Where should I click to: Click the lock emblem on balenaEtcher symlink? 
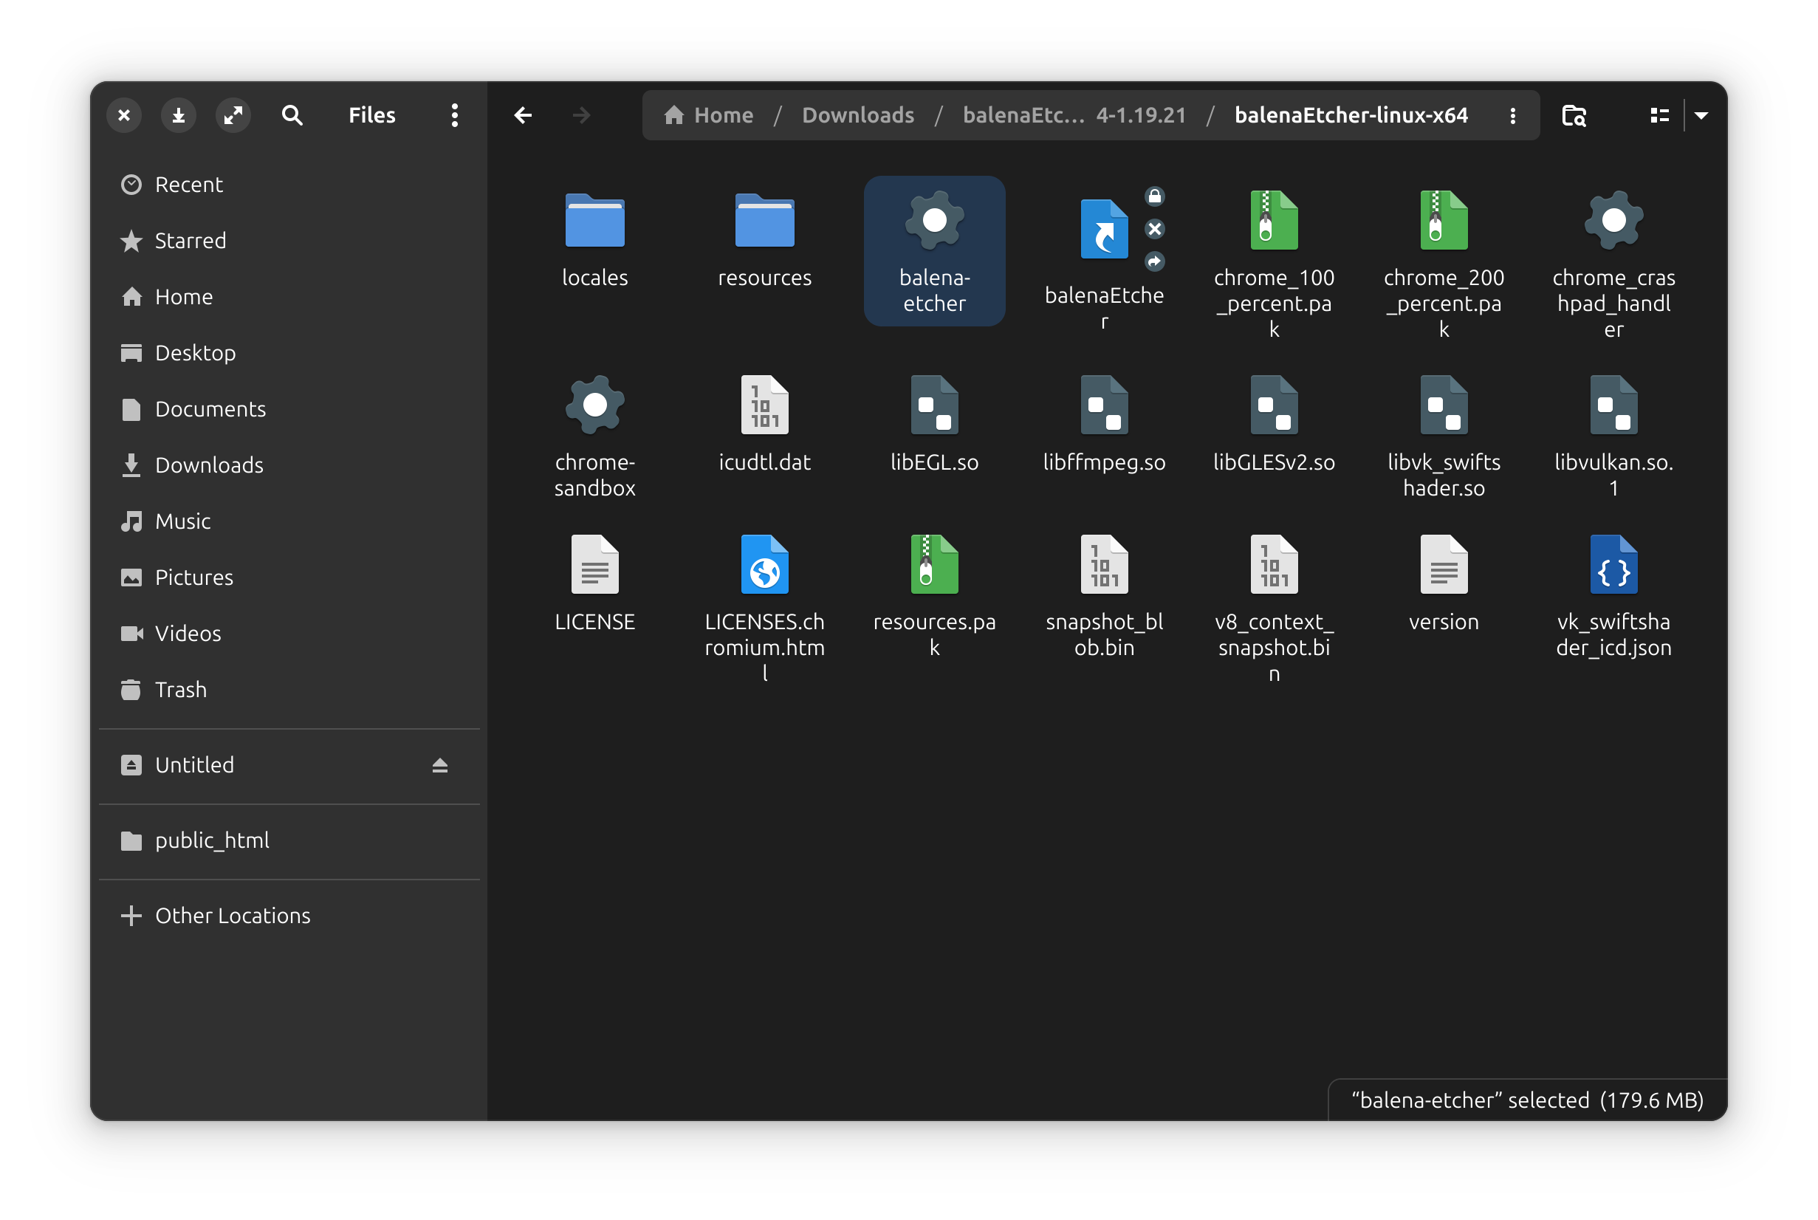click(x=1154, y=196)
